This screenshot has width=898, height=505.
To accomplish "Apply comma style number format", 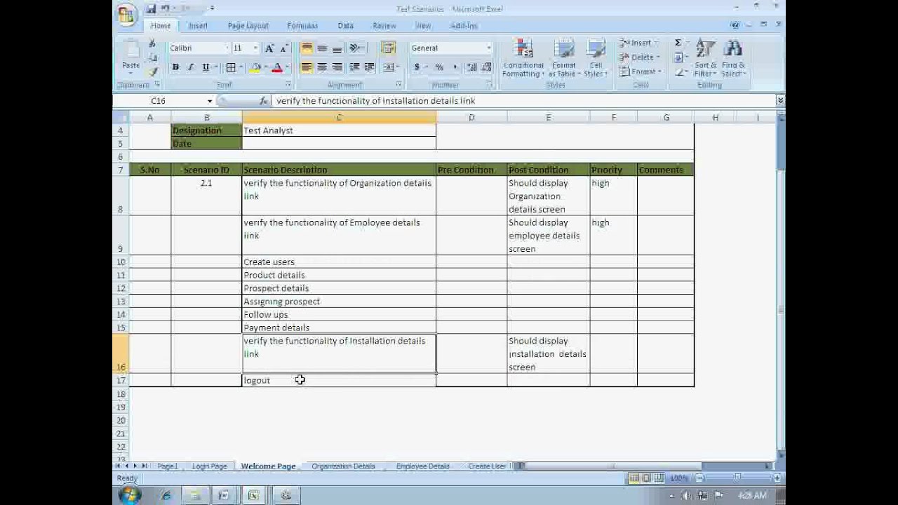I will 455,67.
